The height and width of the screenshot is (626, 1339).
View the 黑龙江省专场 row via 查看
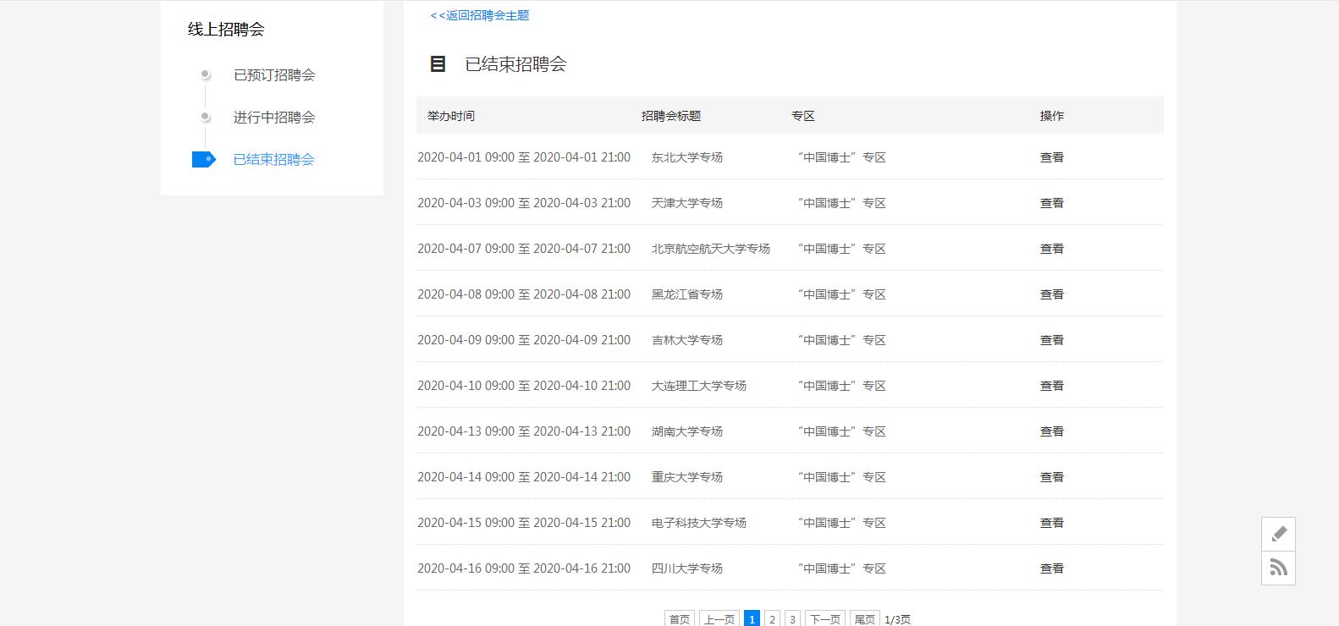tap(1052, 294)
